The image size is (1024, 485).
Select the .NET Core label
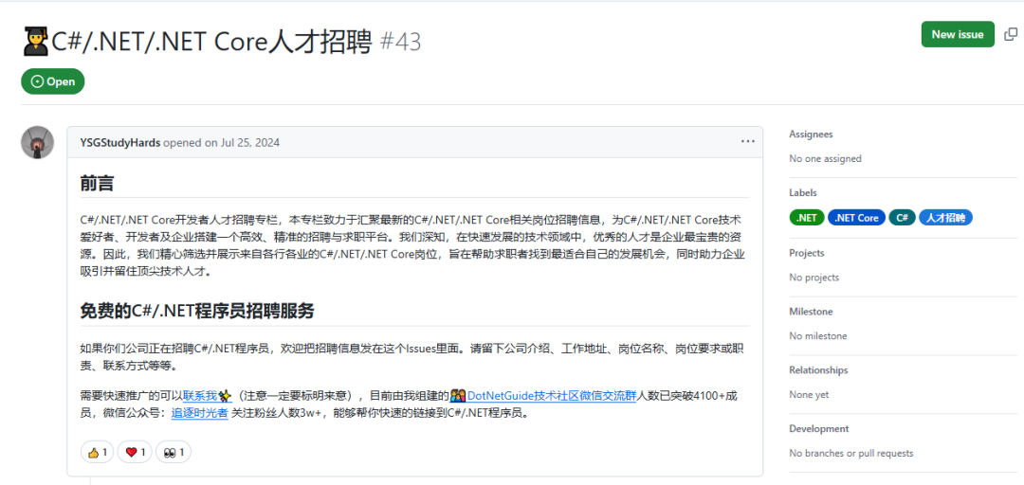(857, 218)
